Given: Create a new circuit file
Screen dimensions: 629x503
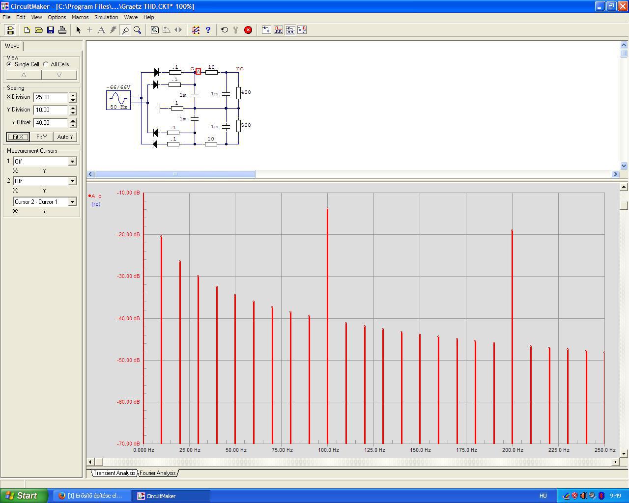Looking at the screenshot, I should point(27,30).
